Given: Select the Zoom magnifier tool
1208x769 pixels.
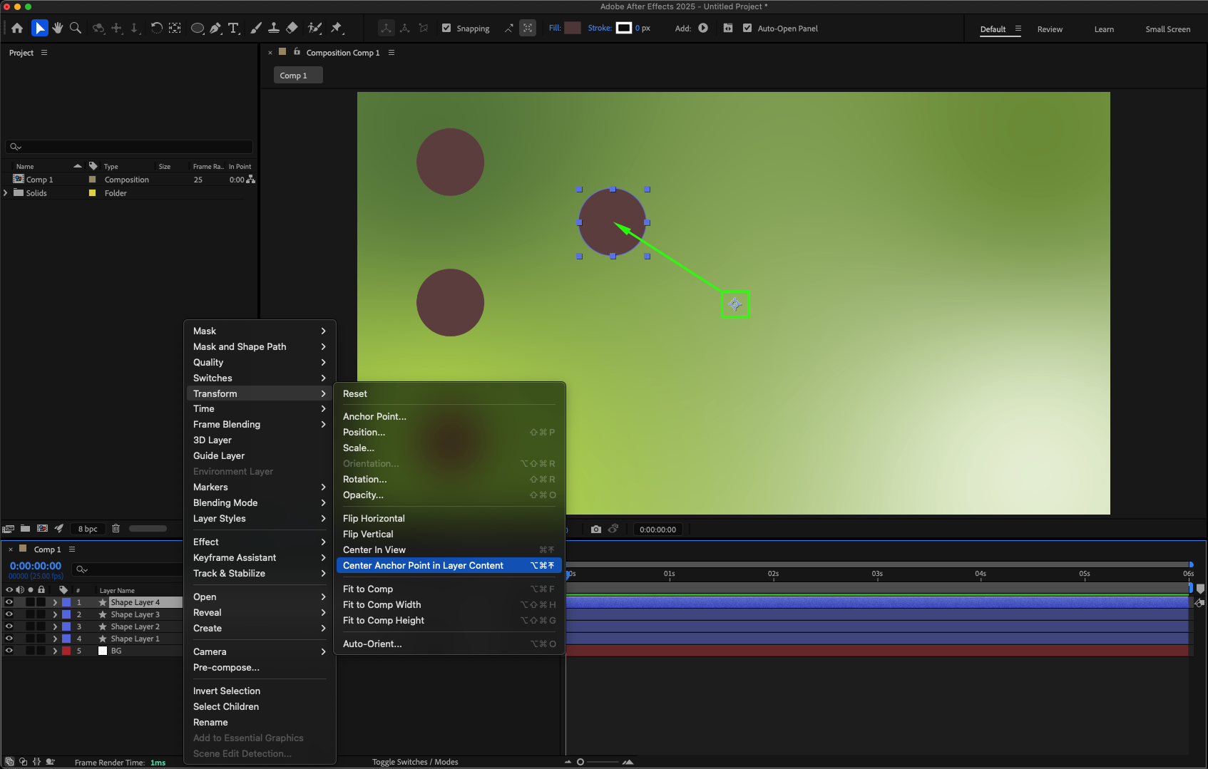Looking at the screenshot, I should point(76,28).
